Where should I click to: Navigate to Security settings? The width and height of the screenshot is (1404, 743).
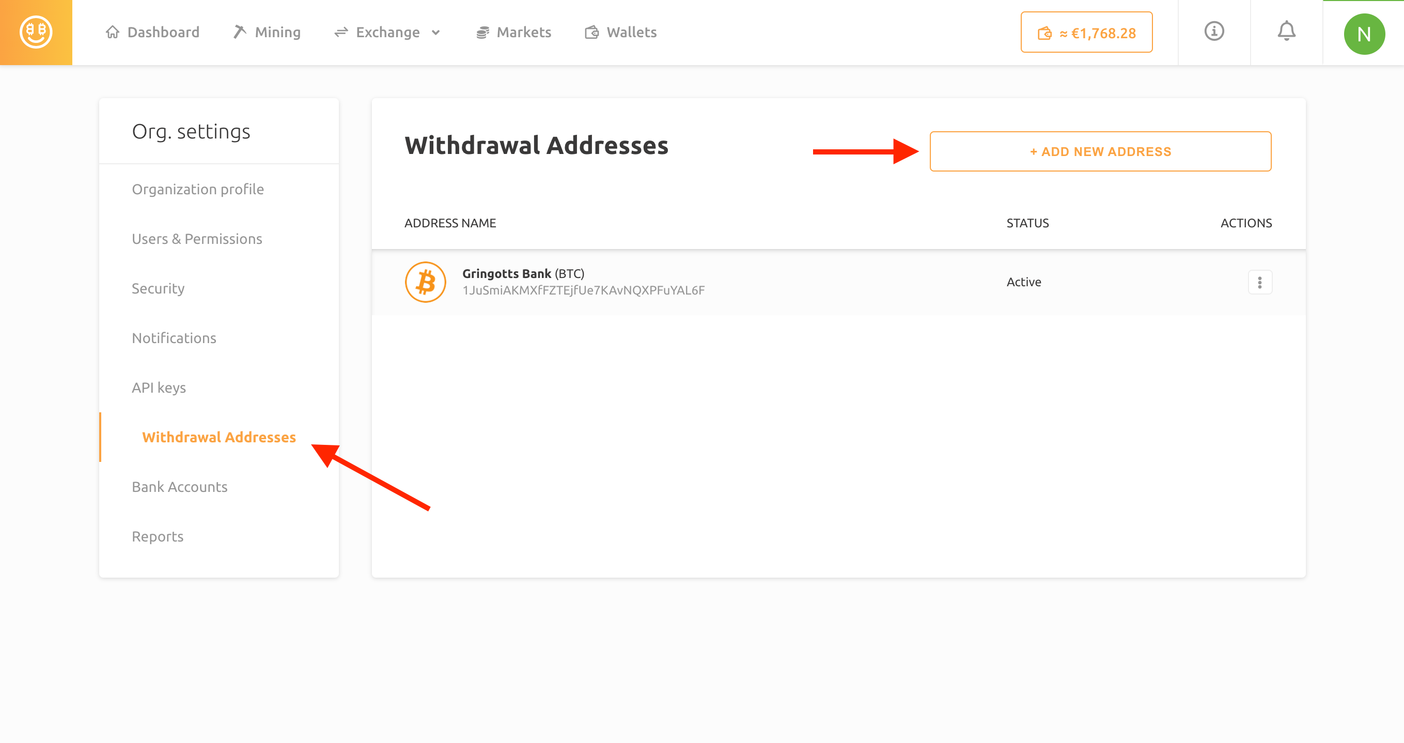coord(158,288)
